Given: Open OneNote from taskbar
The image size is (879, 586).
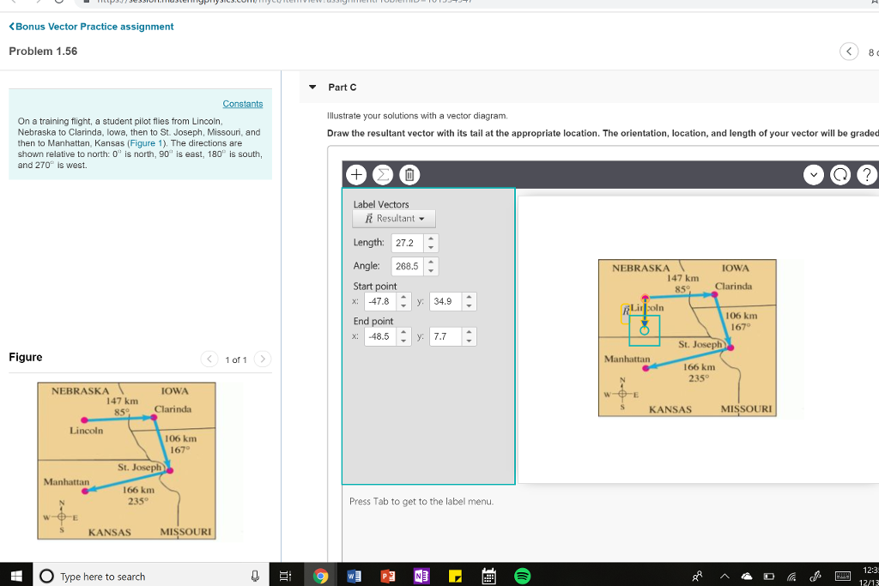Looking at the screenshot, I should click(421, 576).
